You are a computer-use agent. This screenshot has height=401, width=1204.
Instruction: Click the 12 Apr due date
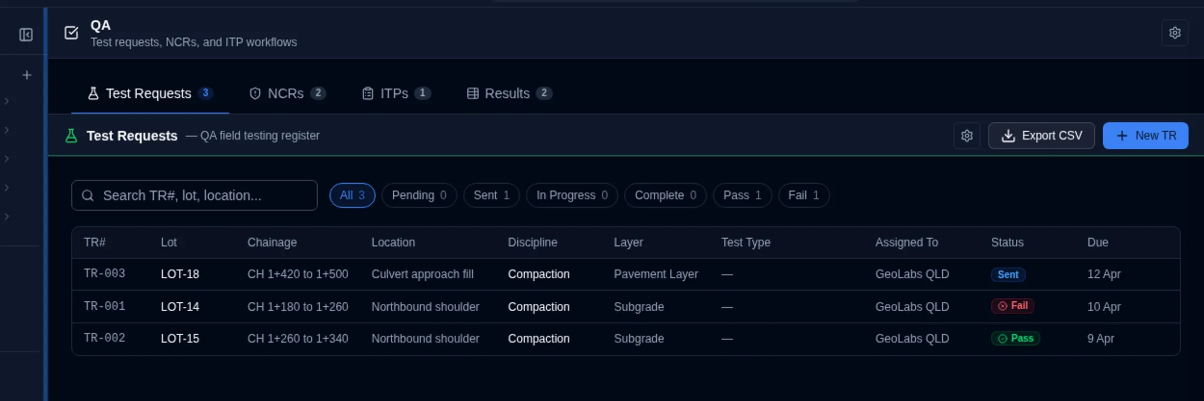[x=1104, y=275]
